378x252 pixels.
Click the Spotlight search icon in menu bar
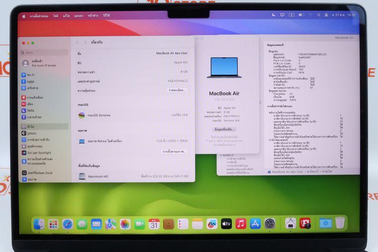pyautogui.click(x=319, y=15)
